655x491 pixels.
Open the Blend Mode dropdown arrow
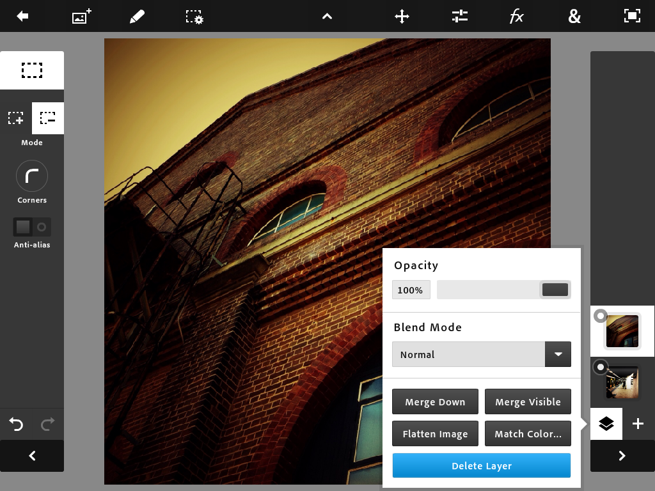click(558, 354)
